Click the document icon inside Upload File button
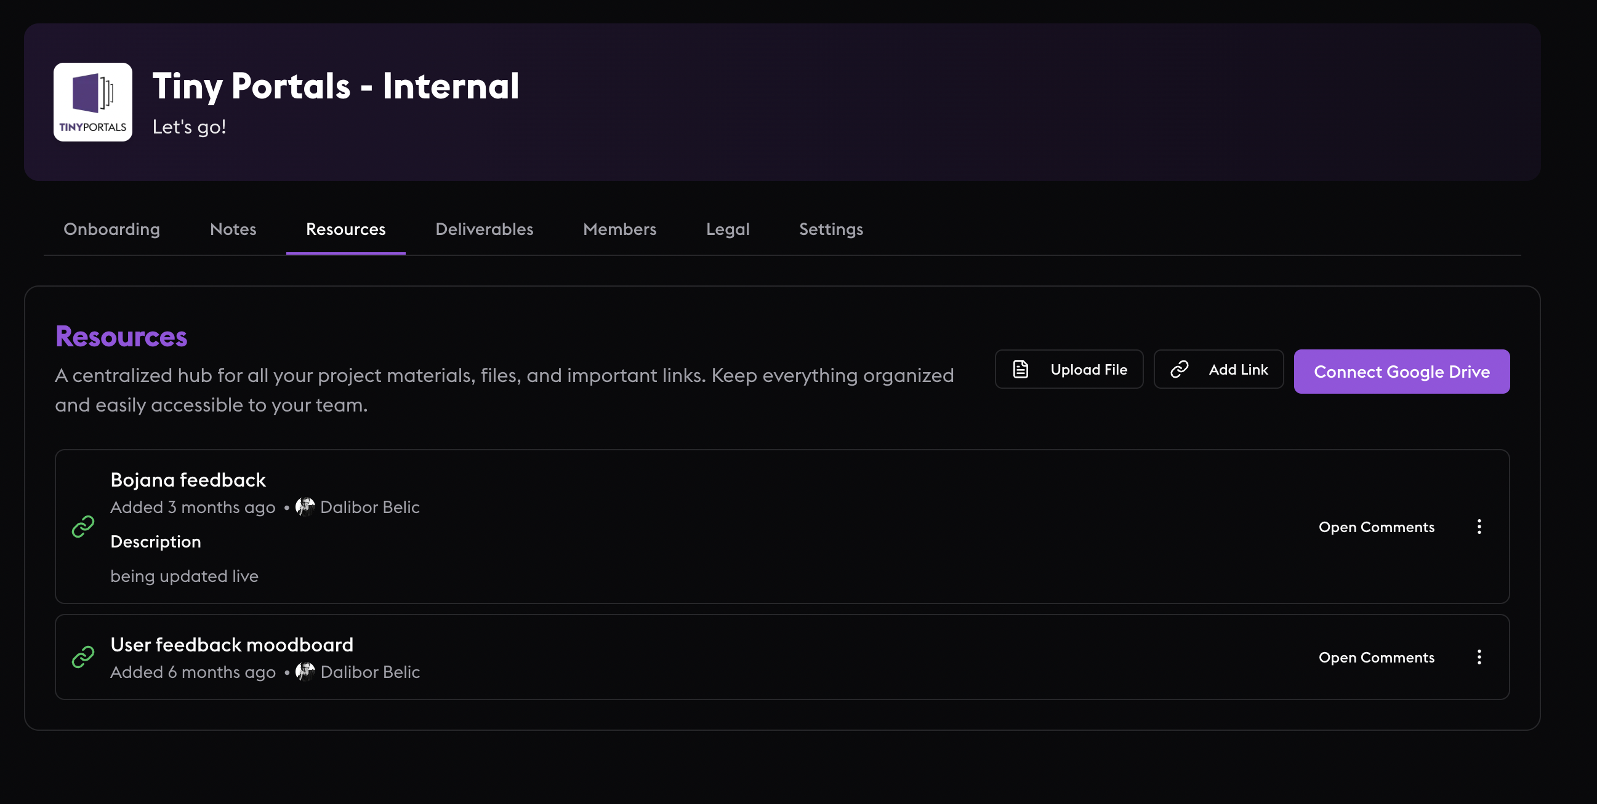The width and height of the screenshot is (1597, 804). tap(1021, 368)
